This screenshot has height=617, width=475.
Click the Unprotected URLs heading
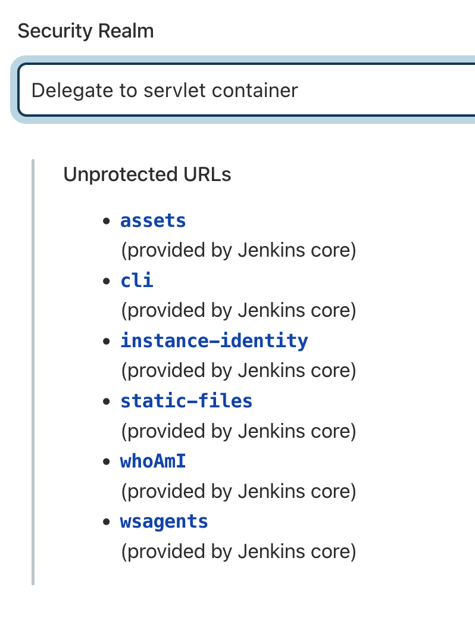[x=147, y=174]
